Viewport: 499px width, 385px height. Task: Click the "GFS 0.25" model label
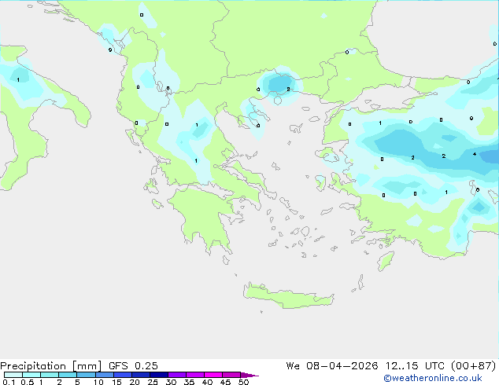tap(133, 365)
